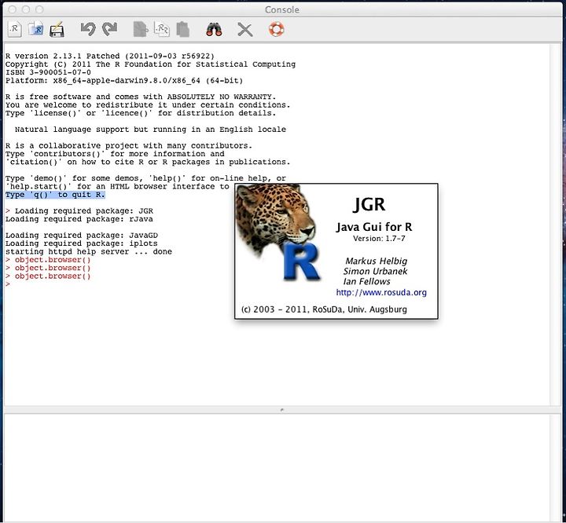Click the 'ISBN 3-900051-07-0' line
566x523 pixels.
48,72
